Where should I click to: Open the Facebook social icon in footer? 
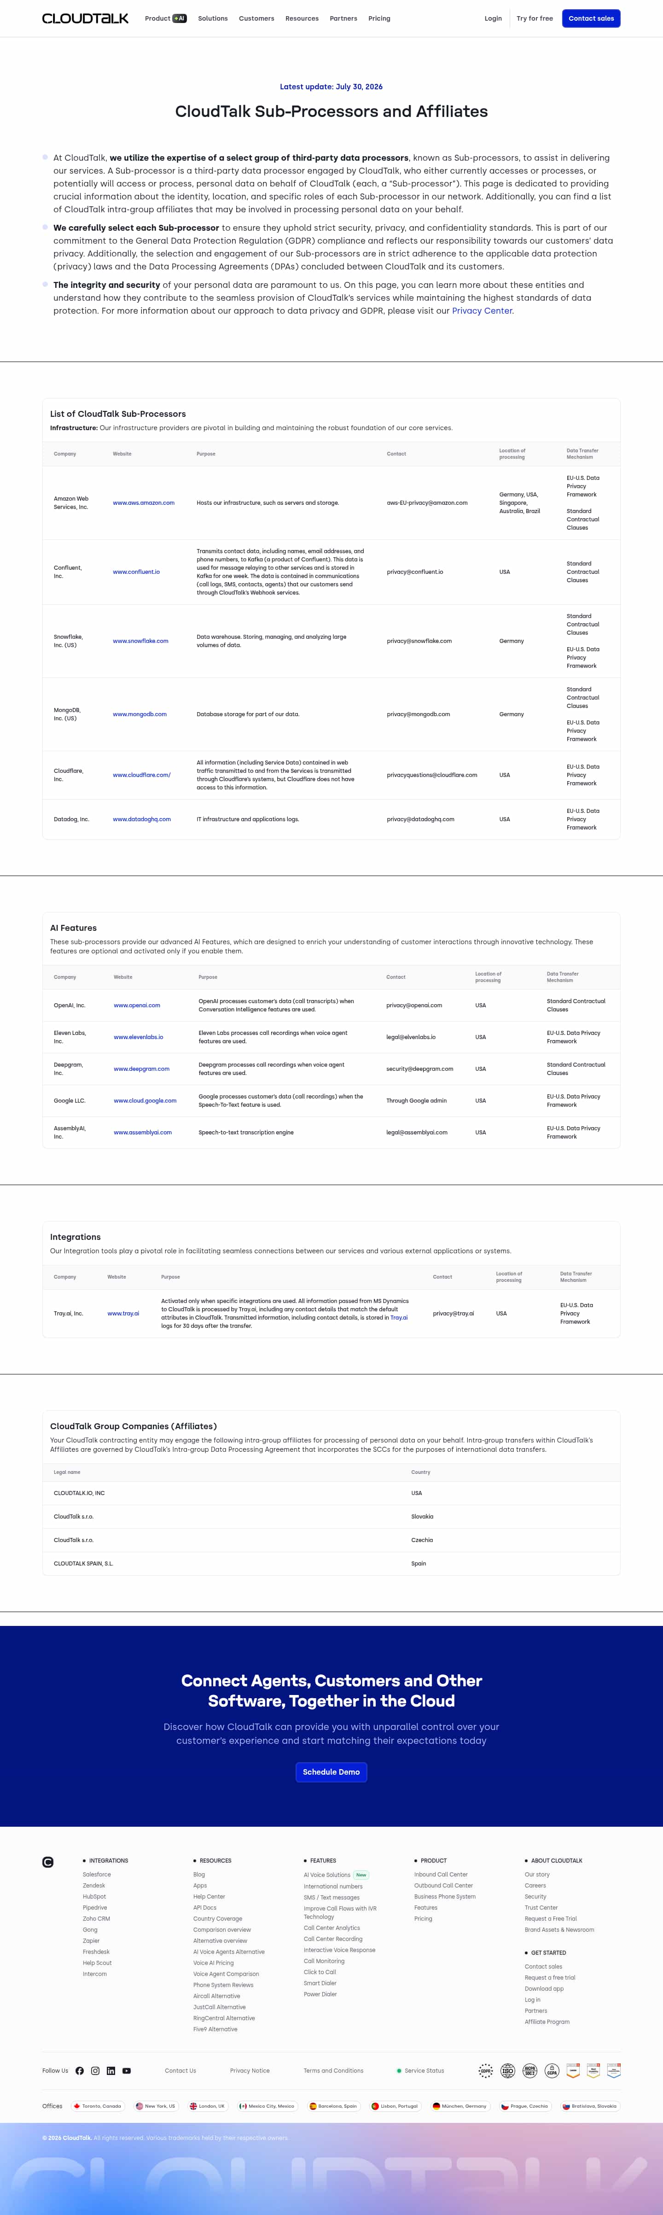coord(80,2070)
